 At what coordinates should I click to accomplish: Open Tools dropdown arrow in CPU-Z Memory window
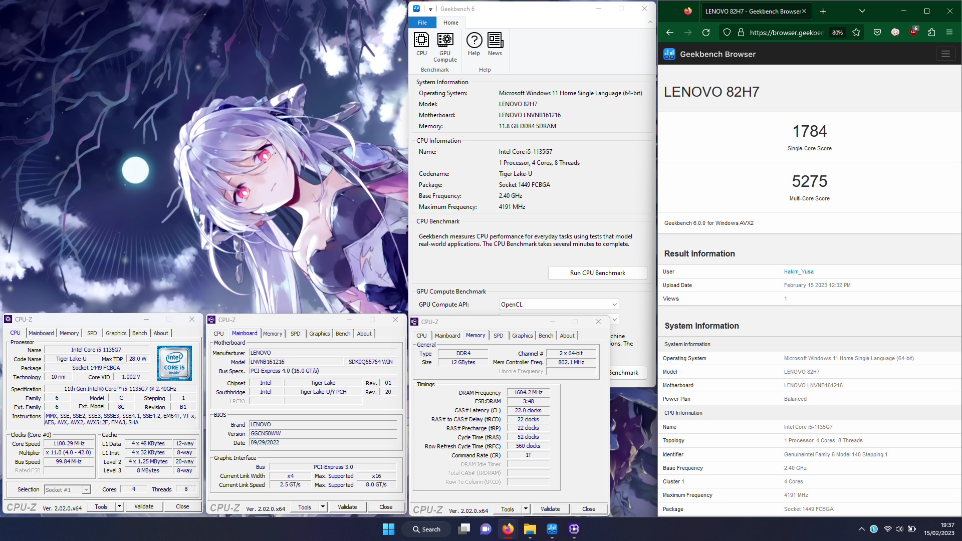click(526, 509)
